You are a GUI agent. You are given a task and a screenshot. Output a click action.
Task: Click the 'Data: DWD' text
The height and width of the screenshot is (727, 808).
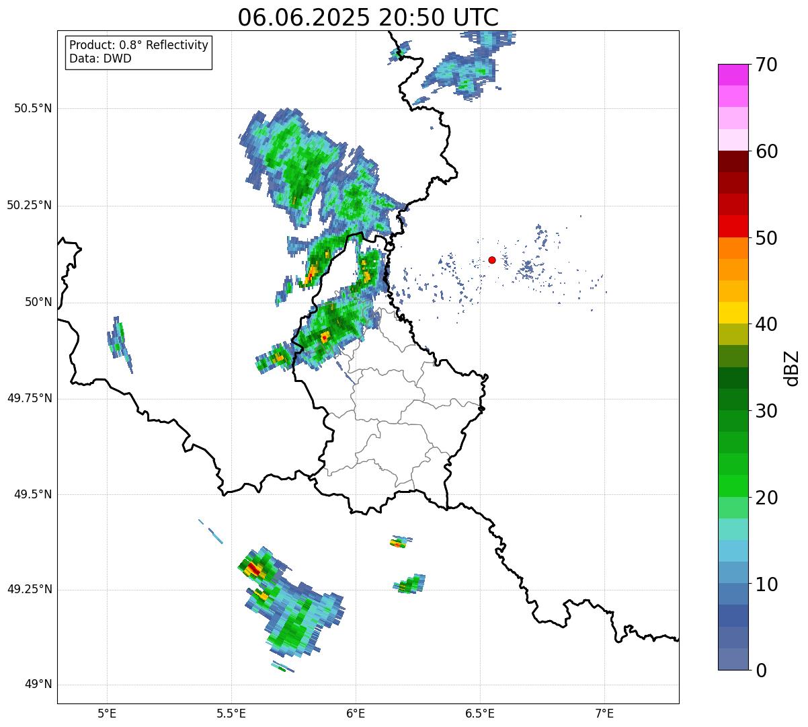pyautogui.click(x=100, y=59)
